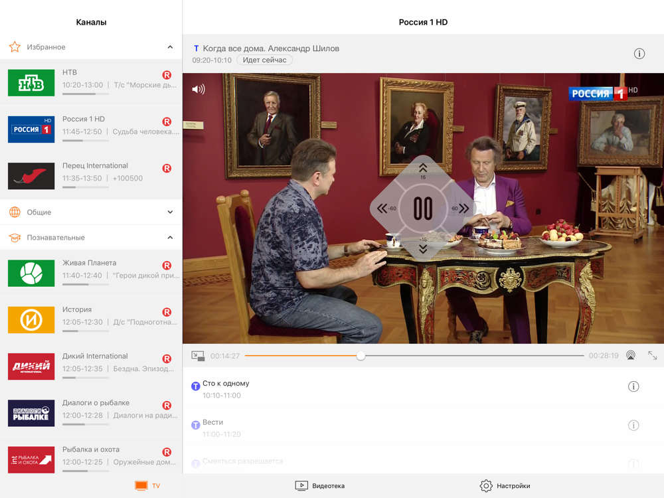Click program text Судьба человека...
Viewport: 664px width, 498px height.
pyautogui.click(x=145, y=131)
